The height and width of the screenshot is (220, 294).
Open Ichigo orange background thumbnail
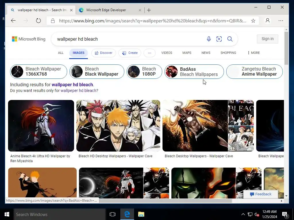click(x=42, y=183)
